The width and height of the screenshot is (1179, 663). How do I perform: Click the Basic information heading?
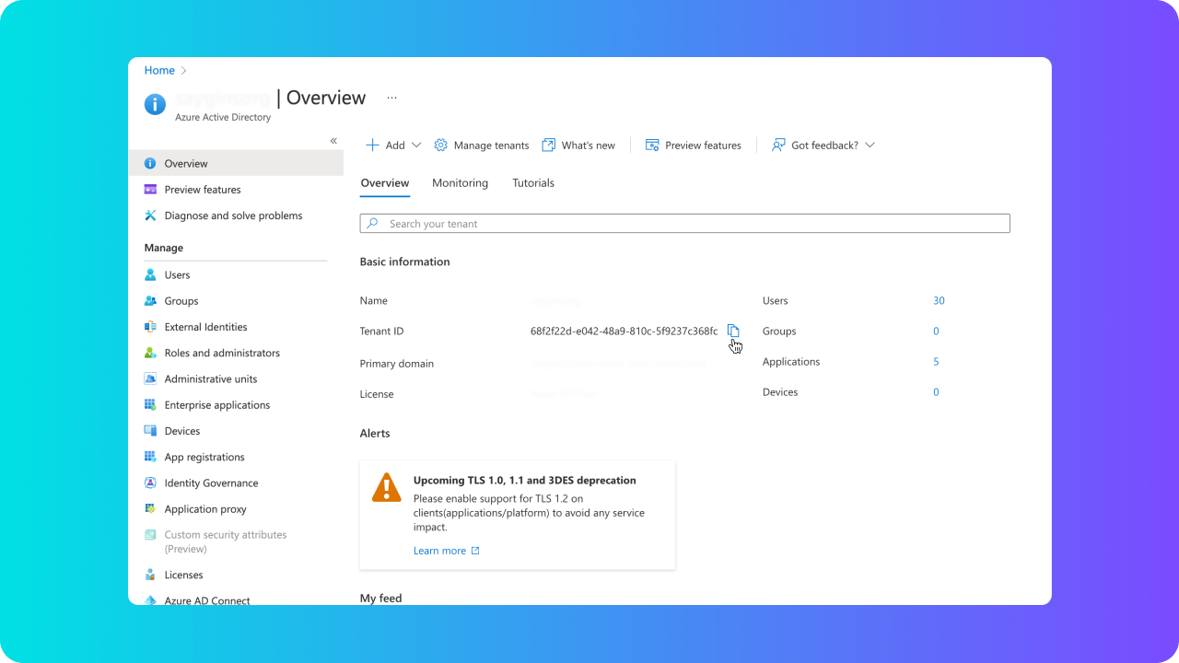(404, 262)
